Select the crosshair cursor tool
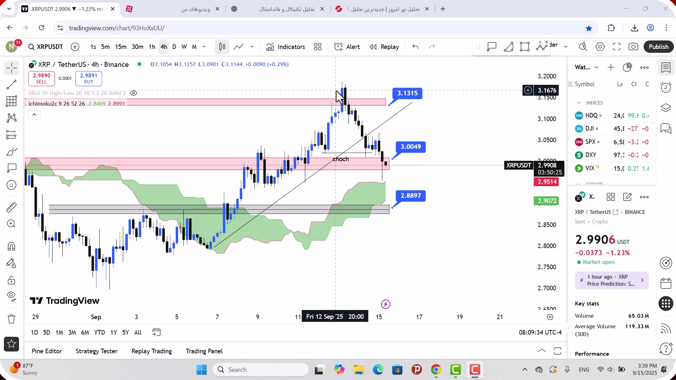This screenshot has height=380, width=676. (11, 68)
